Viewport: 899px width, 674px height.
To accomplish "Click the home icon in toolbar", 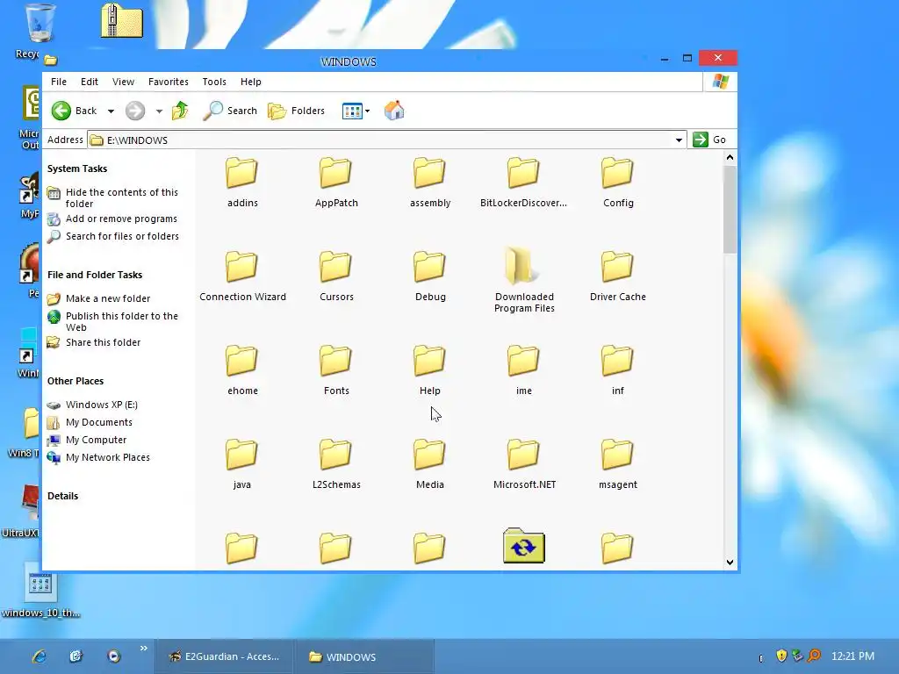I will [394, 111].
